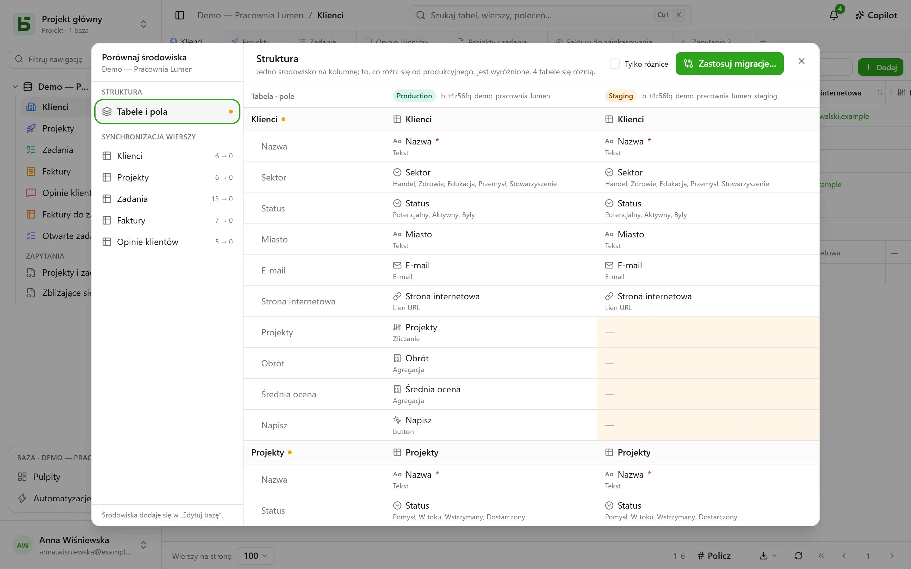
Task: Click the Production environment badge
Action: click(414, 96)
